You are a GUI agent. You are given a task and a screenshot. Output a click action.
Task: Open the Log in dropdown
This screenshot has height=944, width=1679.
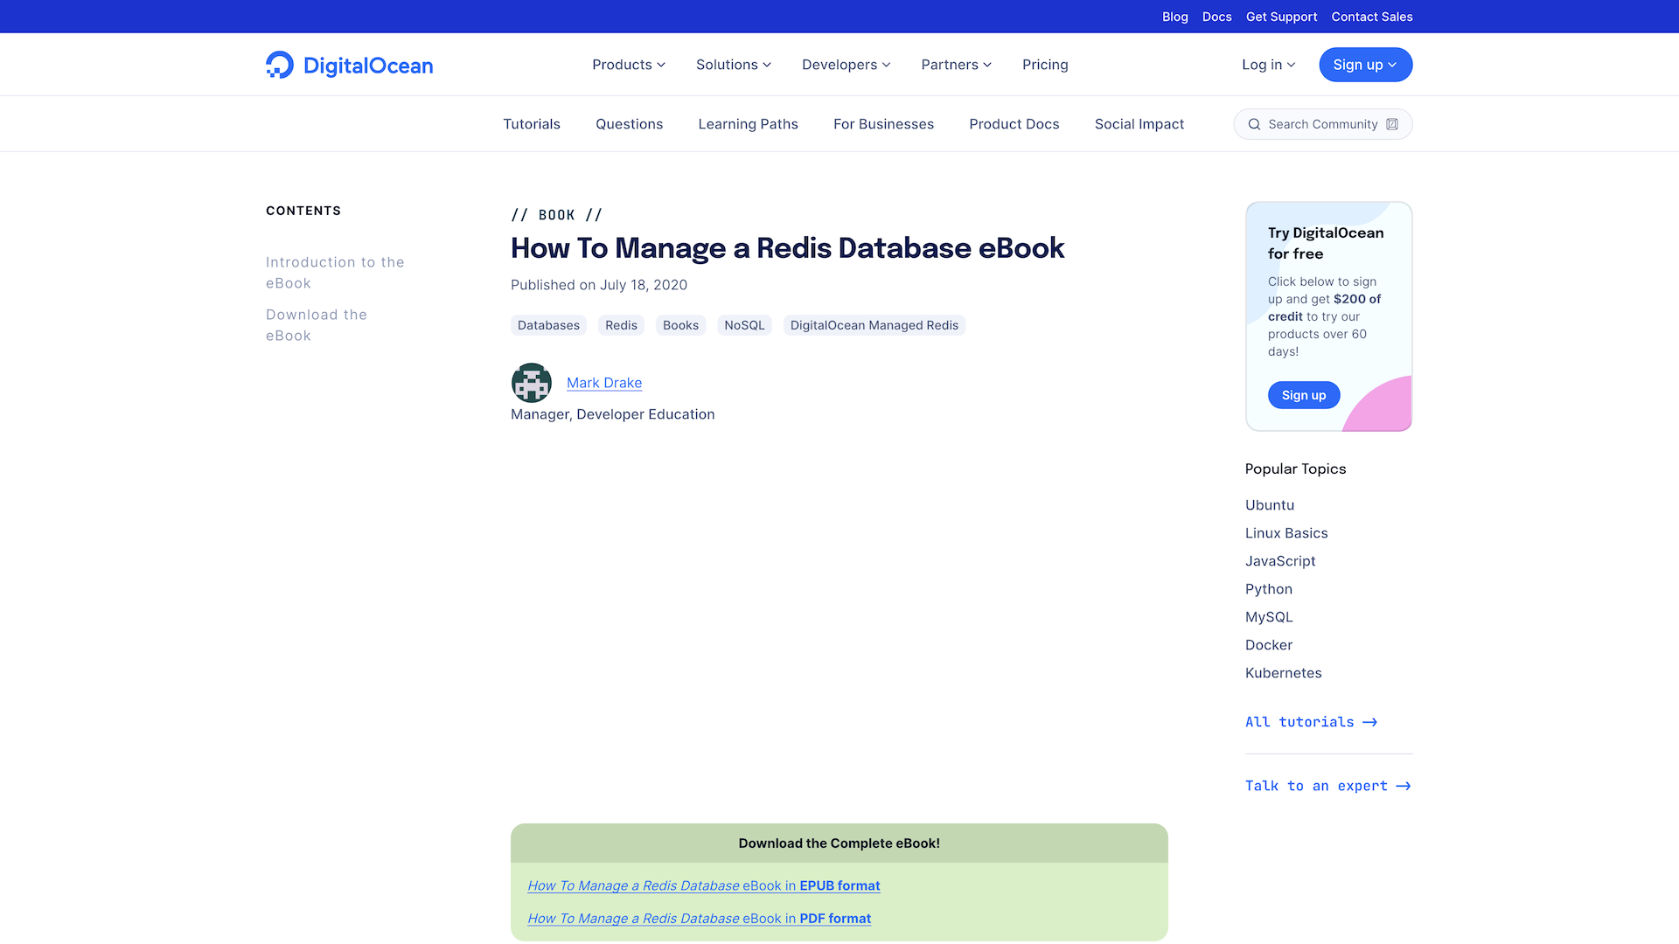[x=1269, y=65]
